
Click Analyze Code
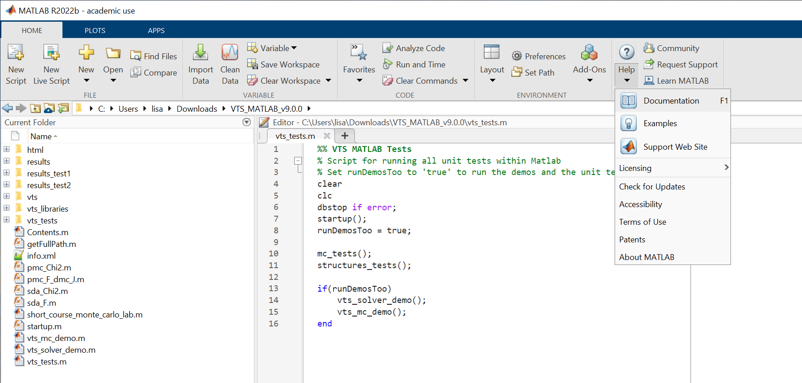tap(414, 48)
